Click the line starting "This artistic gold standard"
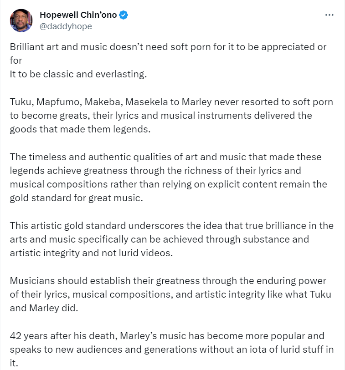Viewport: 345px width, 370px height. [x=171, y=226]
